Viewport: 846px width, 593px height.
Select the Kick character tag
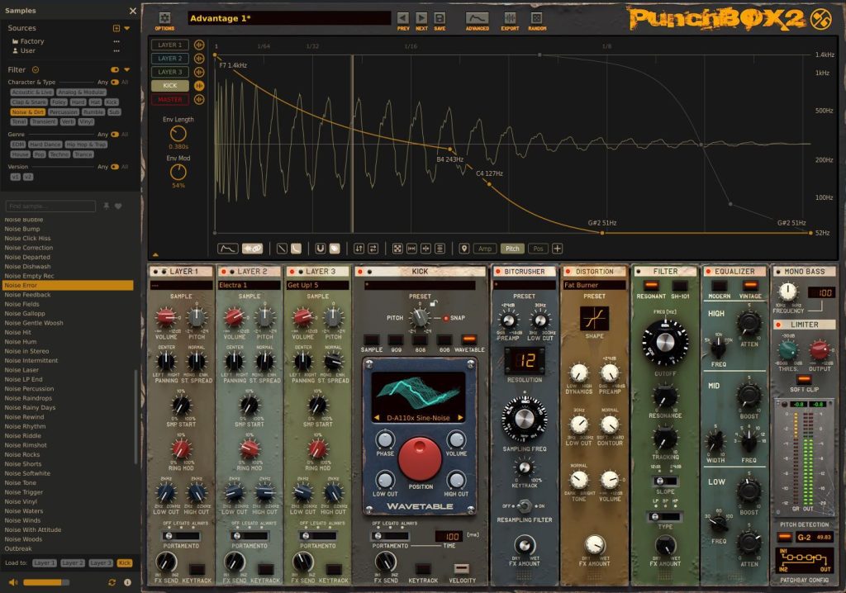112,102
